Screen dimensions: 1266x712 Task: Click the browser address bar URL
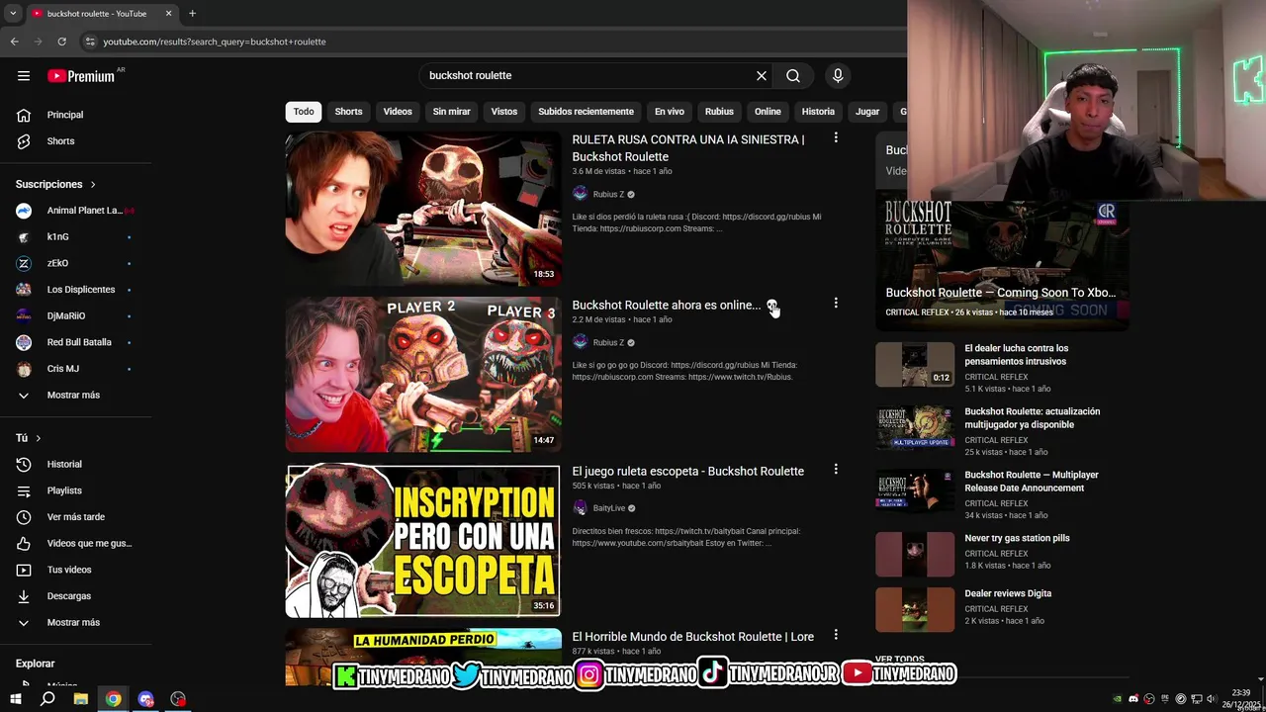tap(215, 42)
